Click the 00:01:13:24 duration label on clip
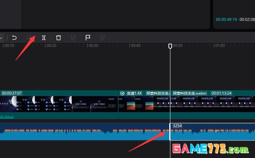Screen dimensions: 255x158 point(222,93)
